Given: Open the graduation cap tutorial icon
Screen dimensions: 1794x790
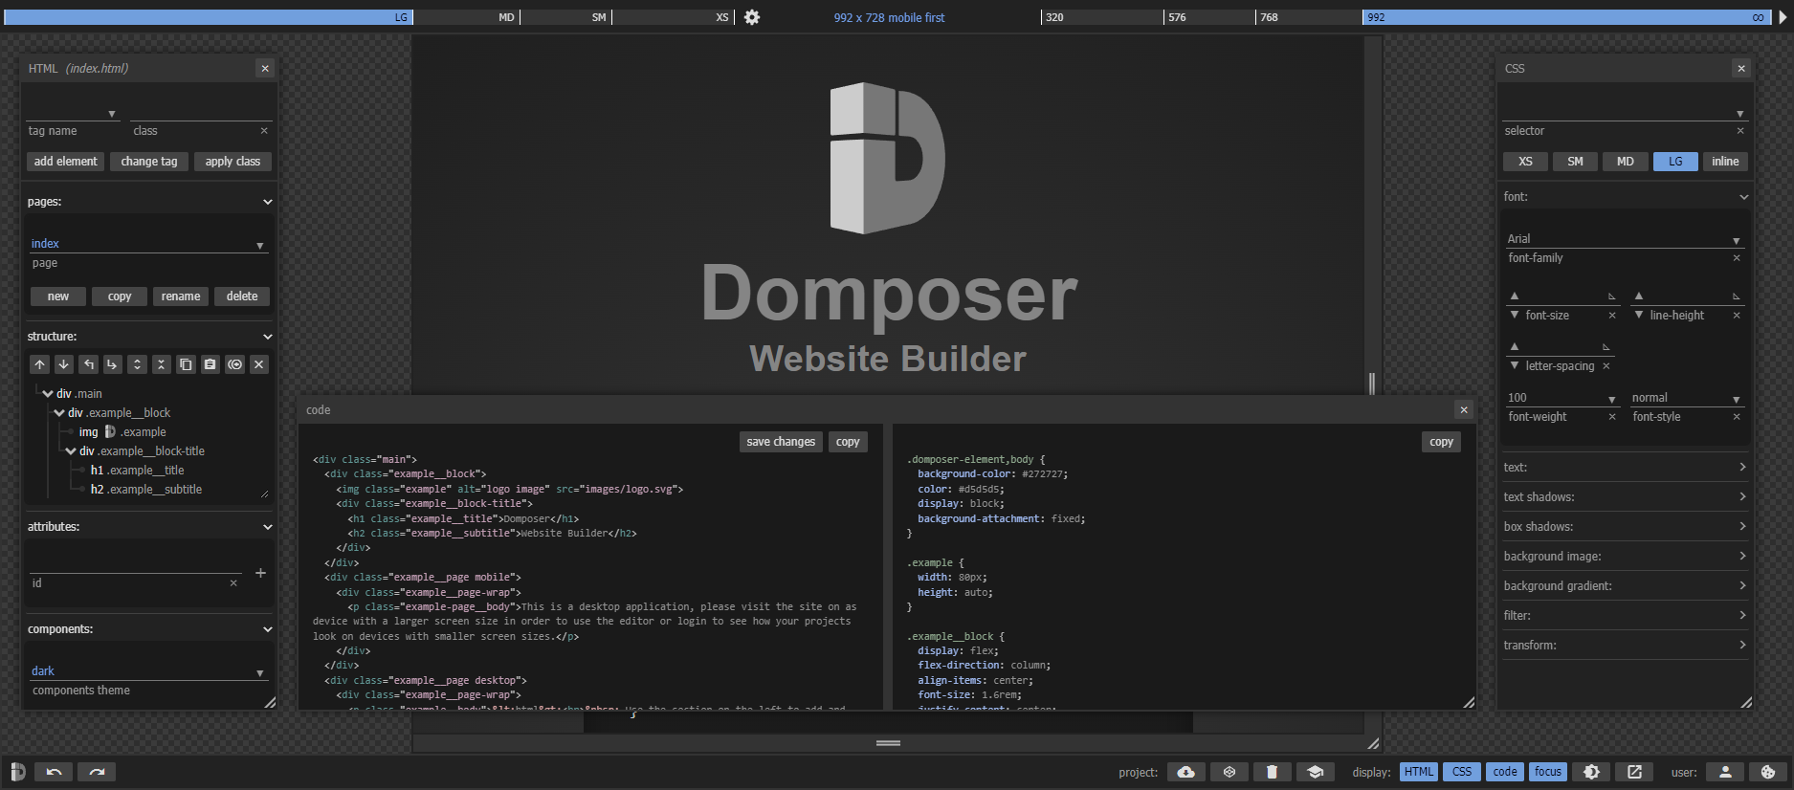Looking at the screenshot, I should [x=1316, y=772].
